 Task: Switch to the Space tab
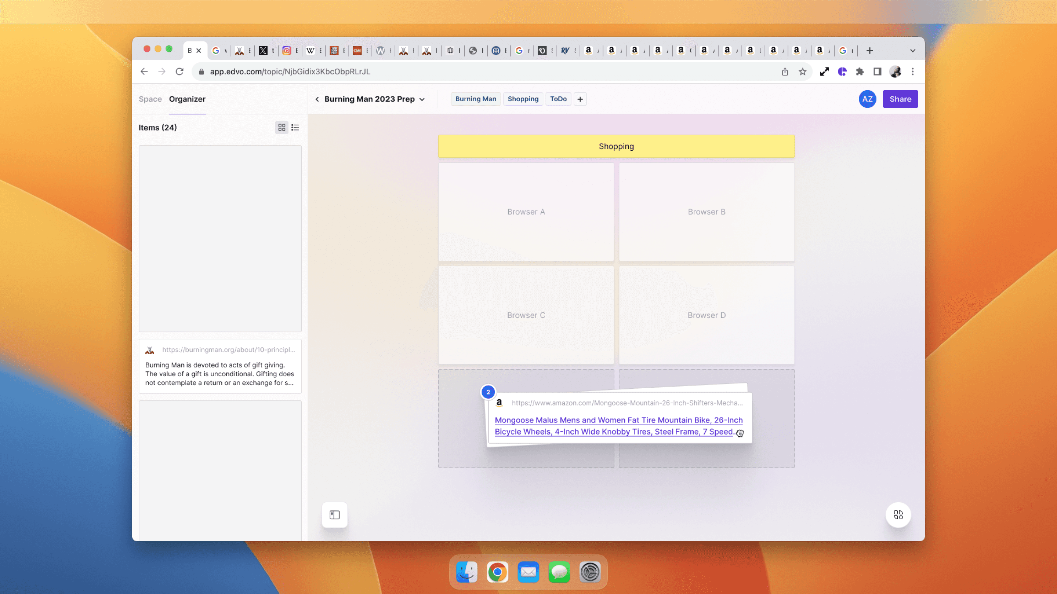150,99
